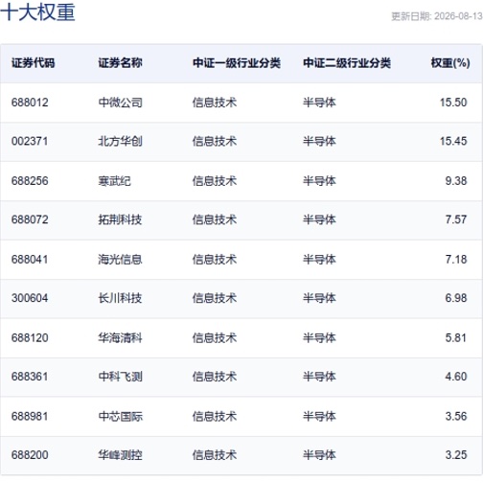Select the 中科飞测 entry
This screenshot has width=483, height=483.
120,377
